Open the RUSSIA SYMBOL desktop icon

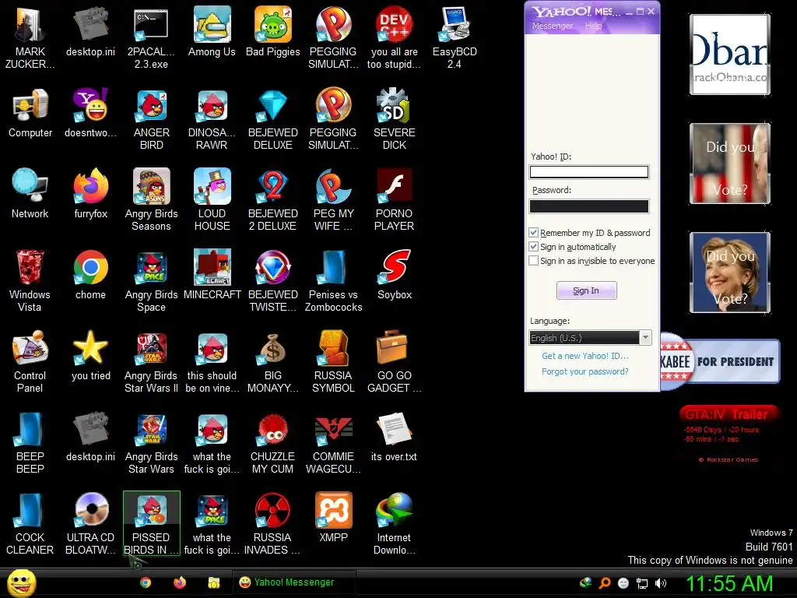point(333,361)
